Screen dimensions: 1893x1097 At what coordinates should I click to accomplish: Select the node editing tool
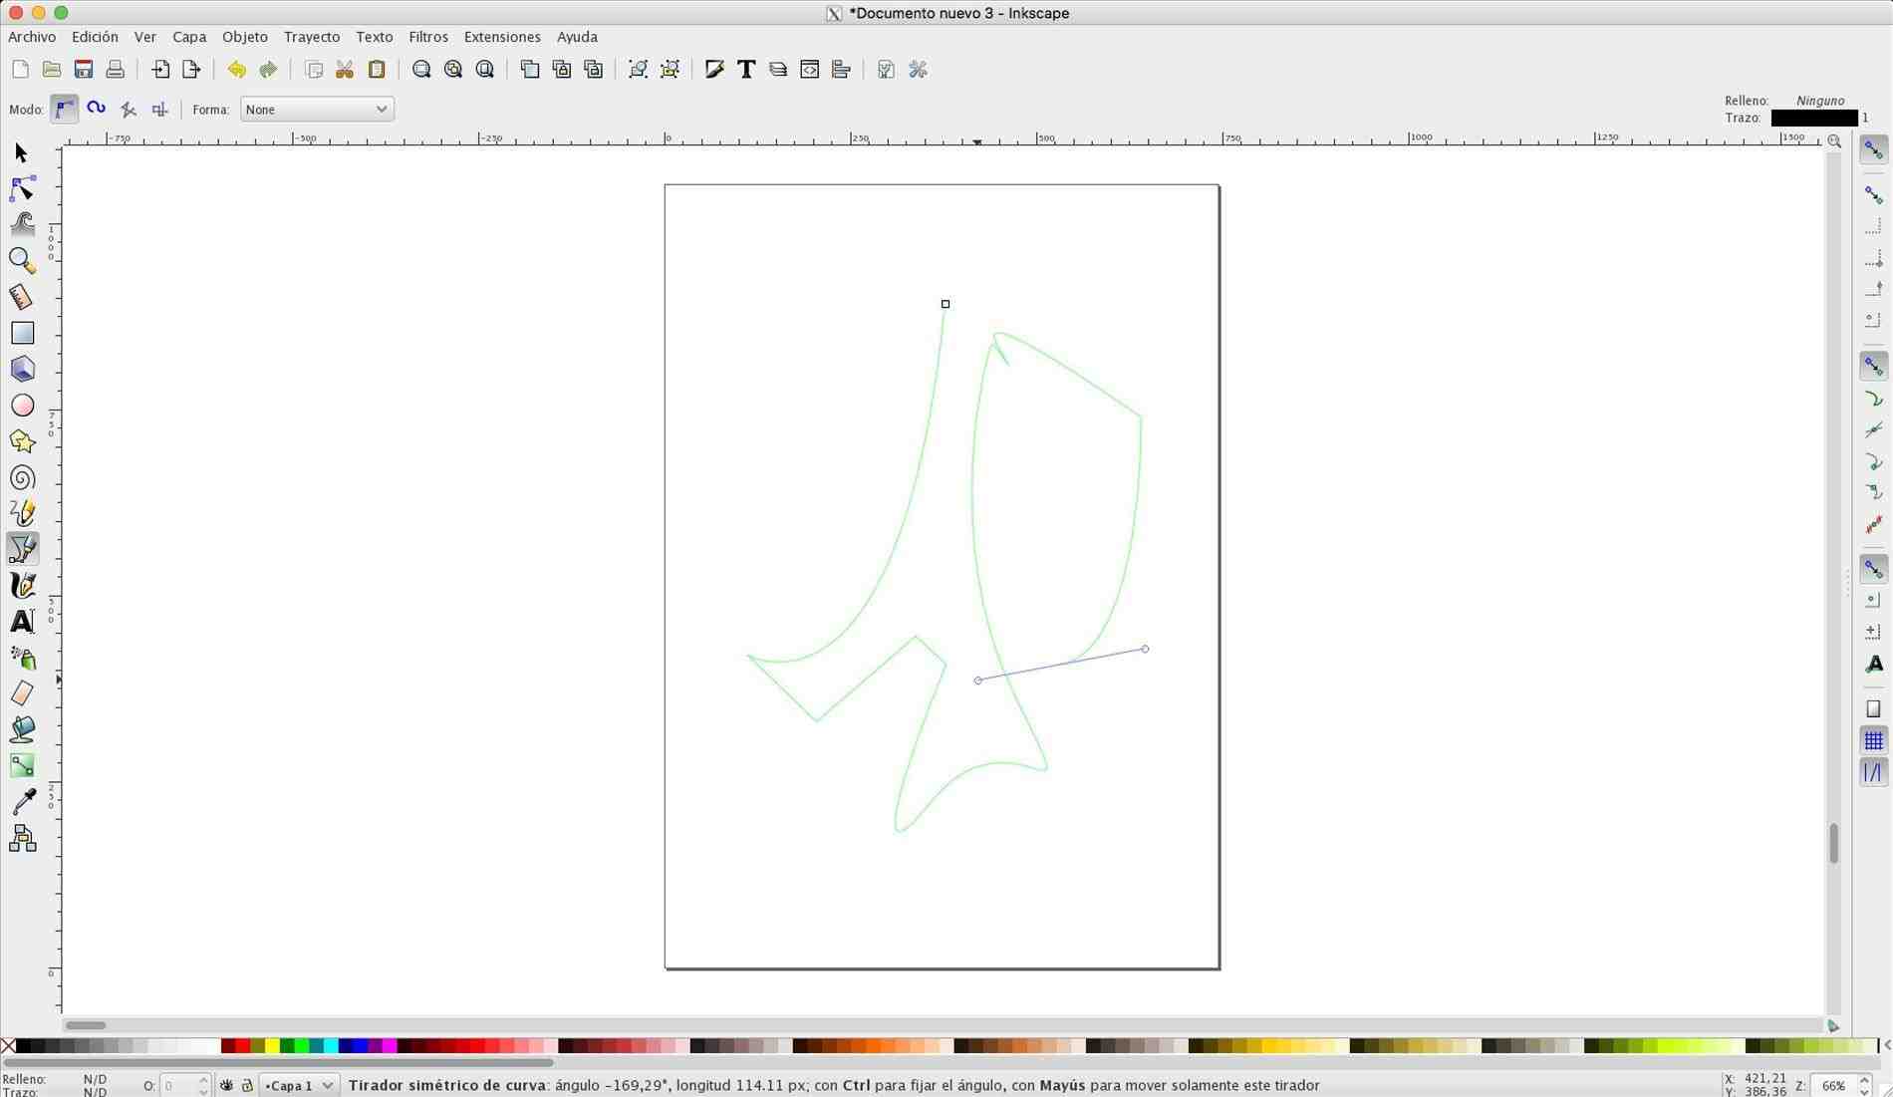point(22,188)
